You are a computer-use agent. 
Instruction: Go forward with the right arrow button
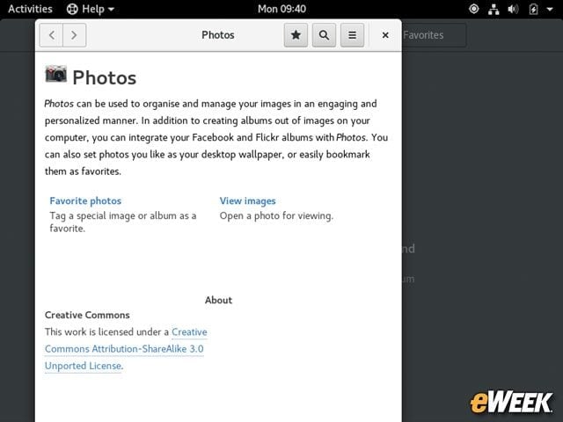point(74,35)
